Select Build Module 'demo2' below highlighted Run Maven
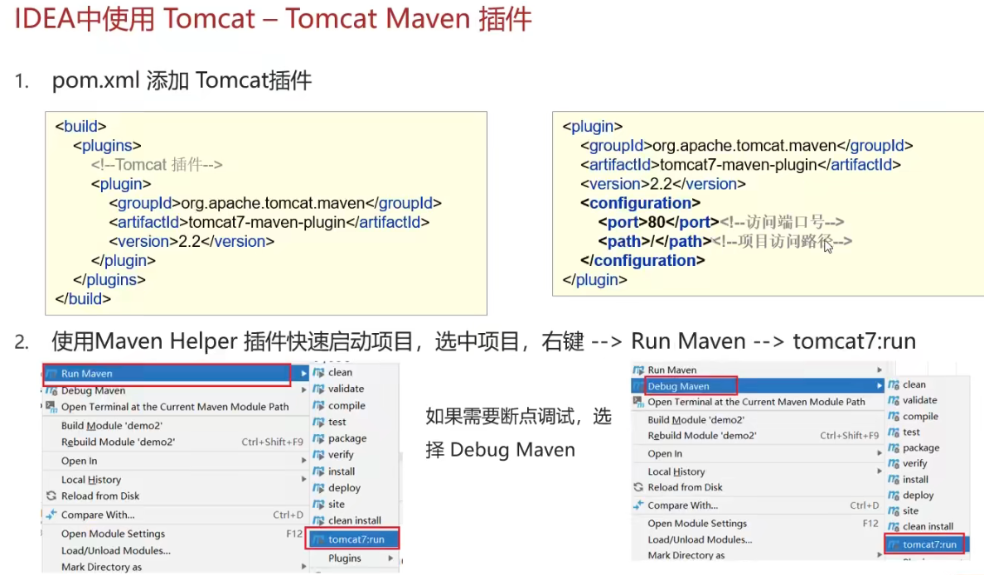984x575 pixels. [x=112, y=425]
